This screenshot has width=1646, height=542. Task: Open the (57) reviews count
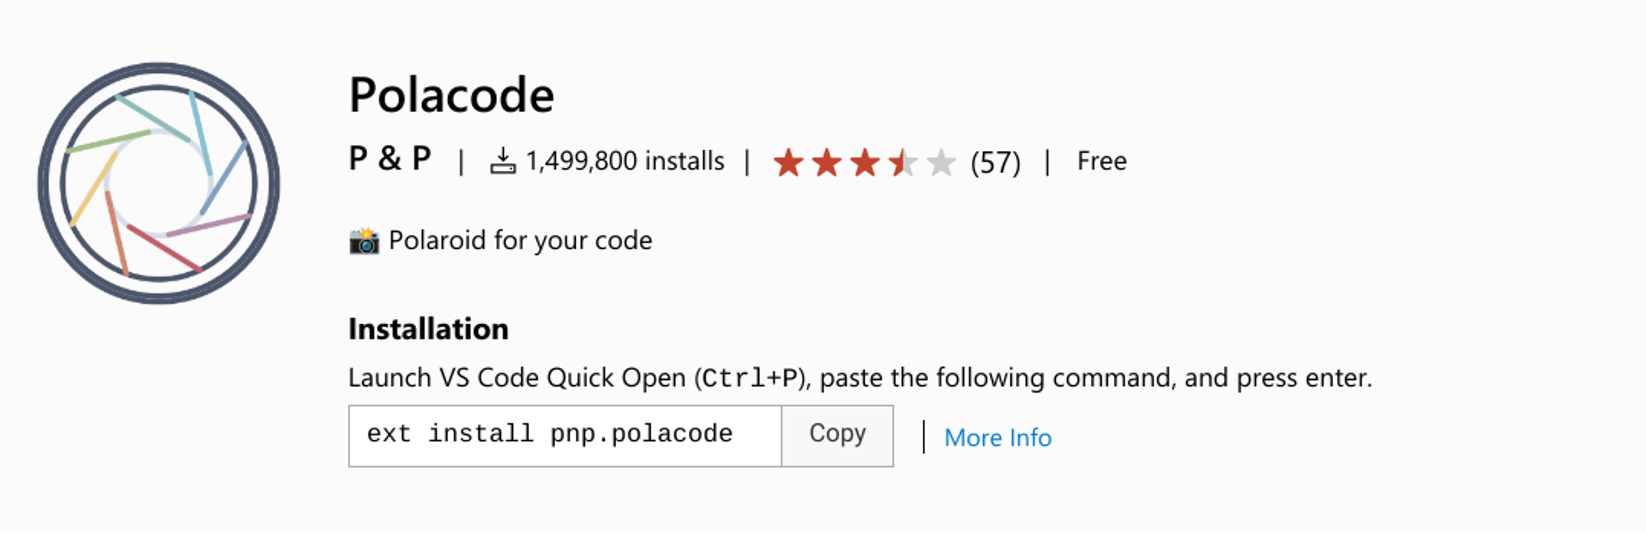tap(995, 162)
